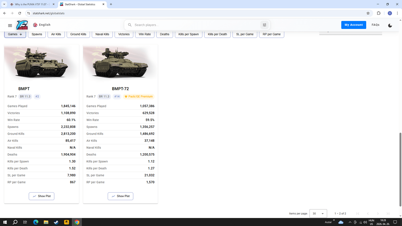Open browser extensions menu
Screen dimensions: 402x226
pyautogui.click(x=379, y=13)
